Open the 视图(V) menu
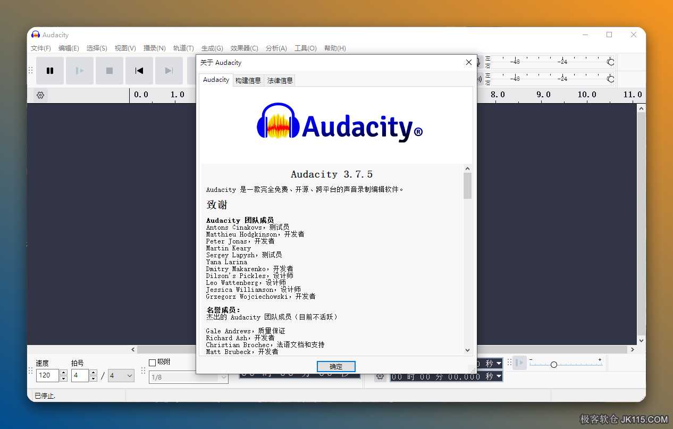Image resolution: width=673 pixels, height=429 pixels. pos(125,48)
